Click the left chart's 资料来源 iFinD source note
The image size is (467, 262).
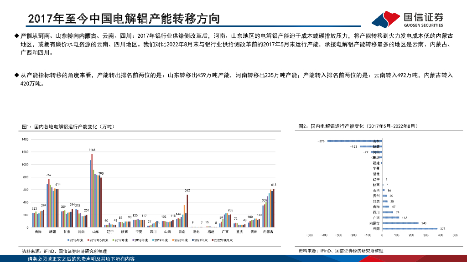point(64,251)
